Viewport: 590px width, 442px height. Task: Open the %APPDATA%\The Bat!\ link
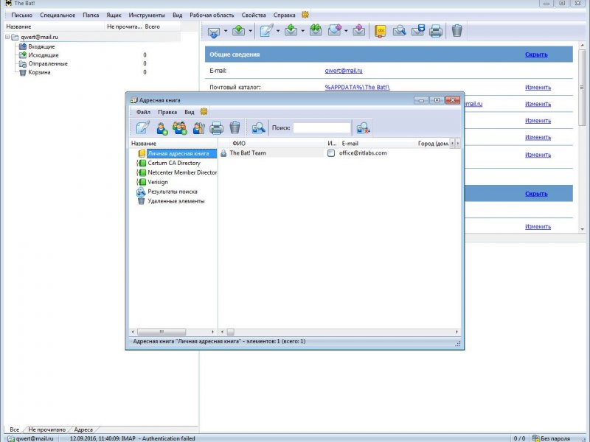coord(357,87)
